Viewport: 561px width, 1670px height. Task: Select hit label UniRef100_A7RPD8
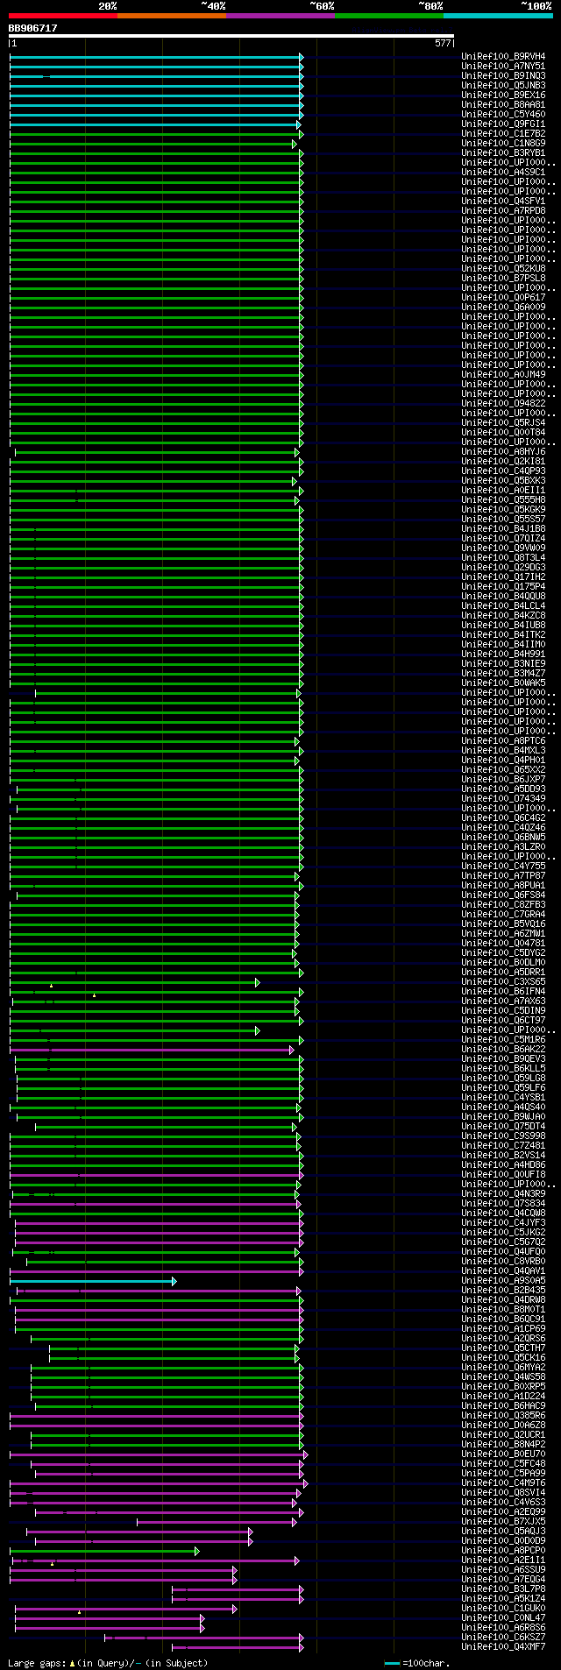tap(503, 210)
